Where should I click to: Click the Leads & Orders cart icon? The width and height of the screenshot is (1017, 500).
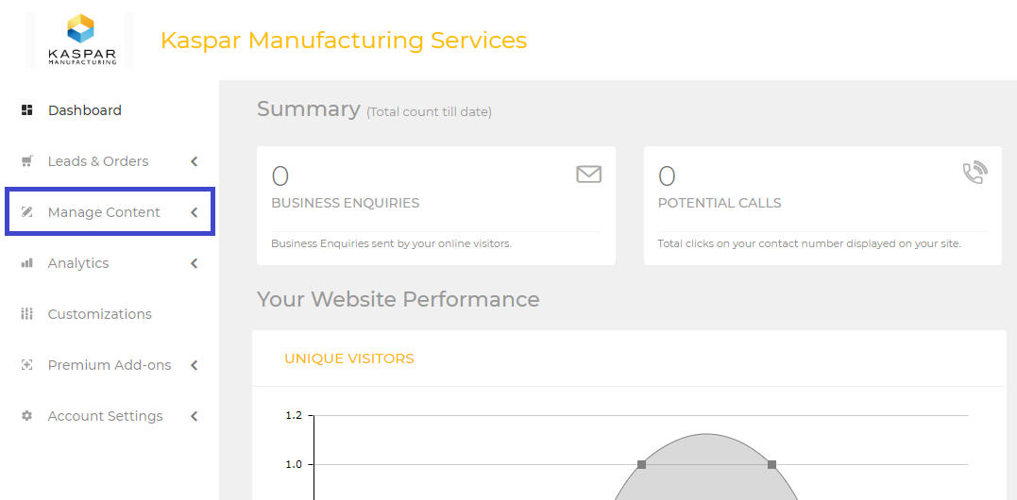(x=26, y=161)
